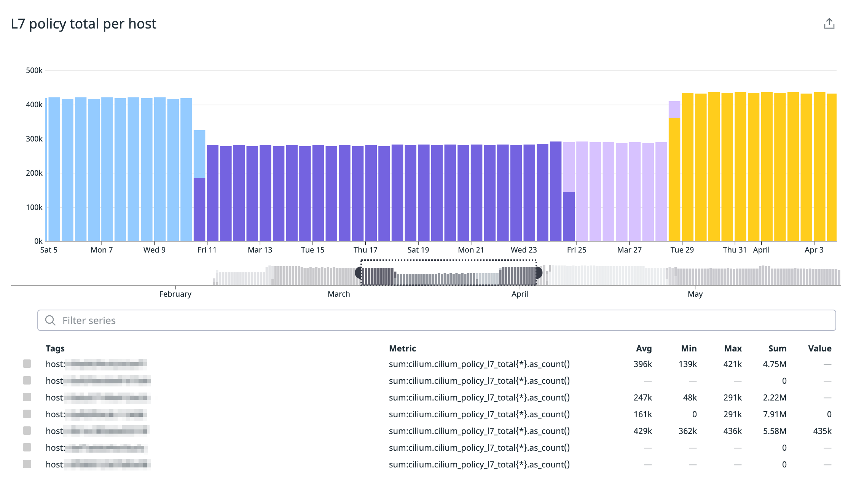Toggle the first host series swatch

coord(27,364)
